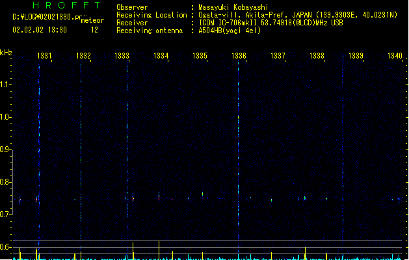Image resolution: width=409 pixels, height=260 pixels.
Task: Click the 1.1 kHz axis label
Action: 5,84
